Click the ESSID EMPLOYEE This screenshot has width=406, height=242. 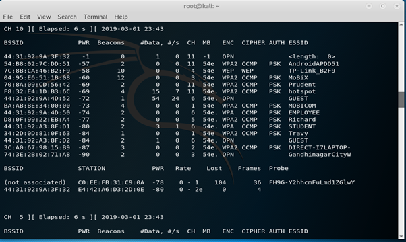click(x=304, y=112)
